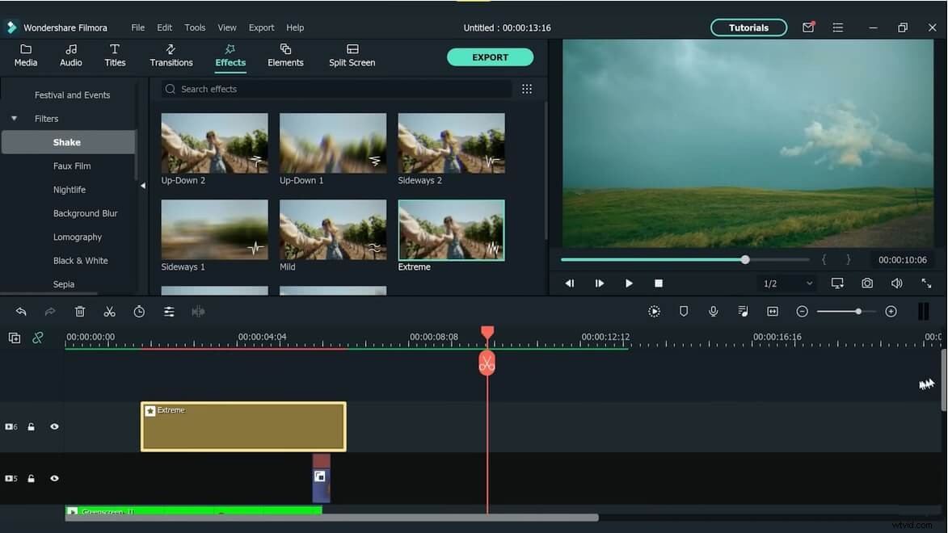Click the delete trash icon in timeline toolbar
Screen dimensions: 948x533
[80, 312]
